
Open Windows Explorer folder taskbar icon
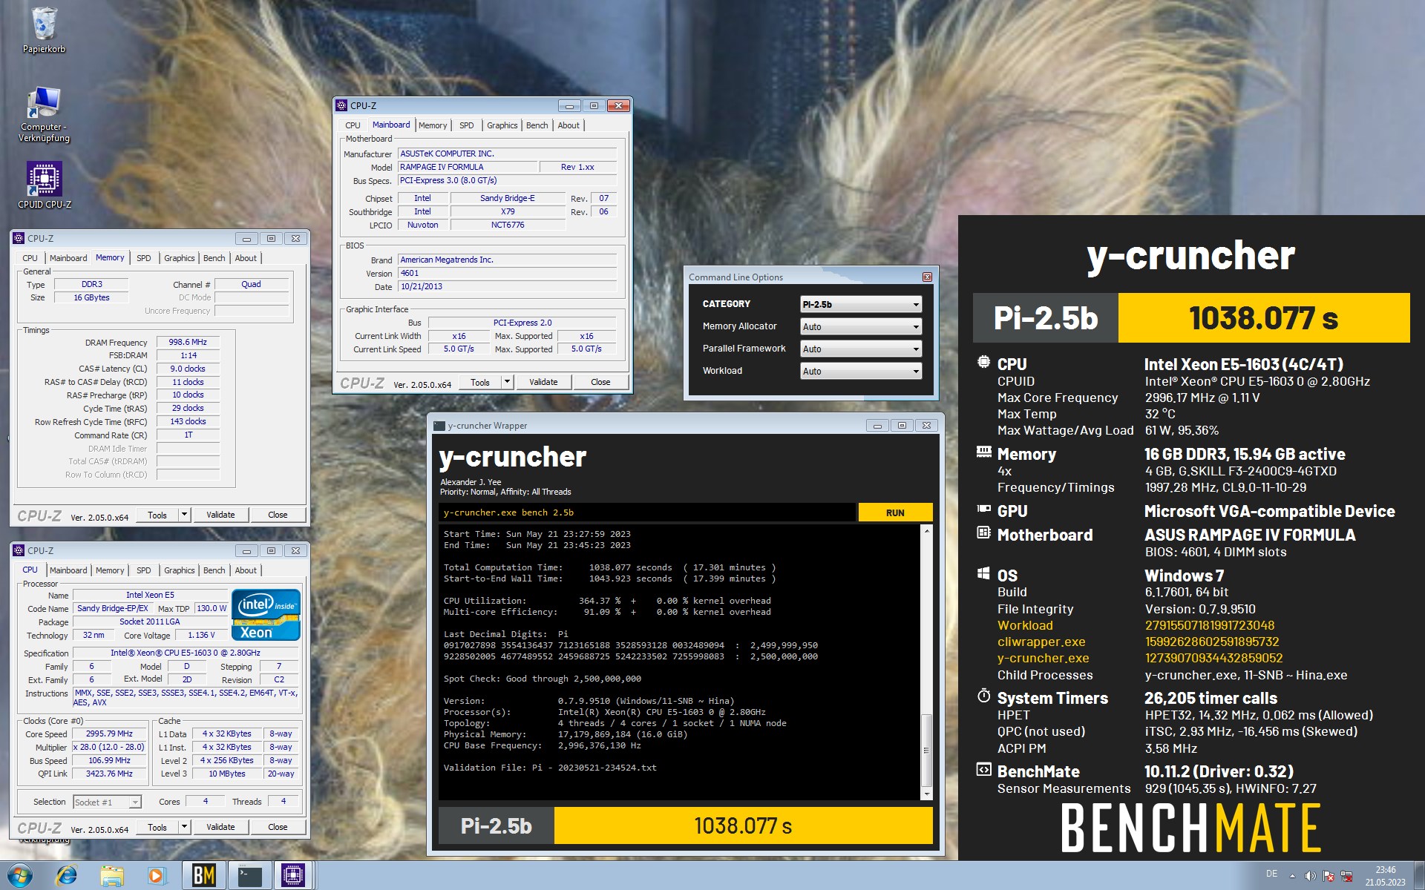pyautogui.click(x=112, y=876)
